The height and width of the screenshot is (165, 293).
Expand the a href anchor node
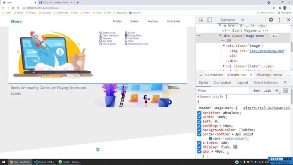point(220,25)
